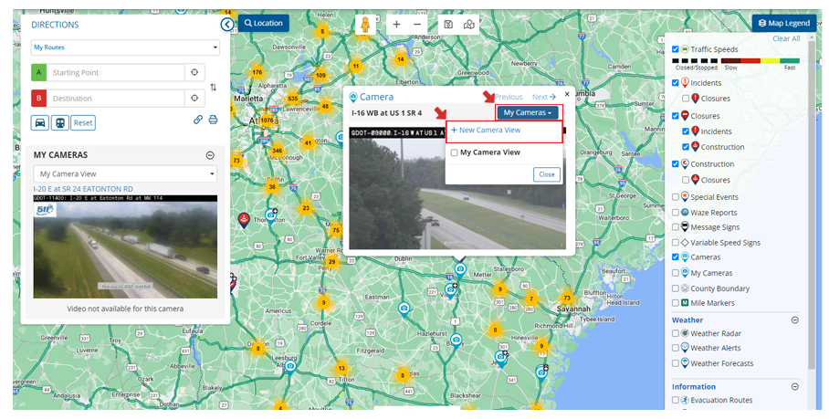The height and width of the screenshot is (419, 829).
Task: Click the save map view icon
Action: (447, 25)
